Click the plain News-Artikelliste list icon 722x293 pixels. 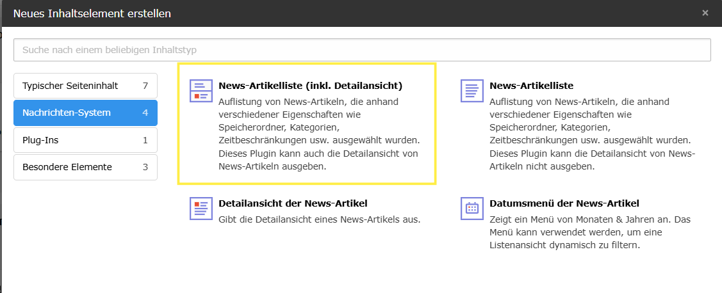472,91
